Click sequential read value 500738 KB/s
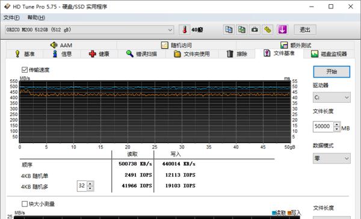The height and width of the screenshot is (219, 361). (x=135, y=164)
